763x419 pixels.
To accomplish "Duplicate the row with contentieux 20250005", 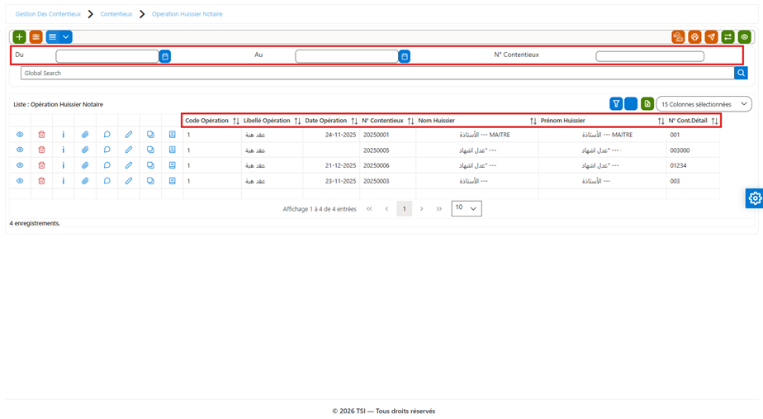I will tap(150, 150).
